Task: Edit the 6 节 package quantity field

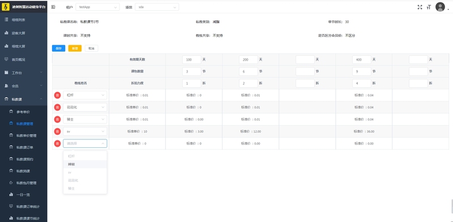Action: point(249,71)
